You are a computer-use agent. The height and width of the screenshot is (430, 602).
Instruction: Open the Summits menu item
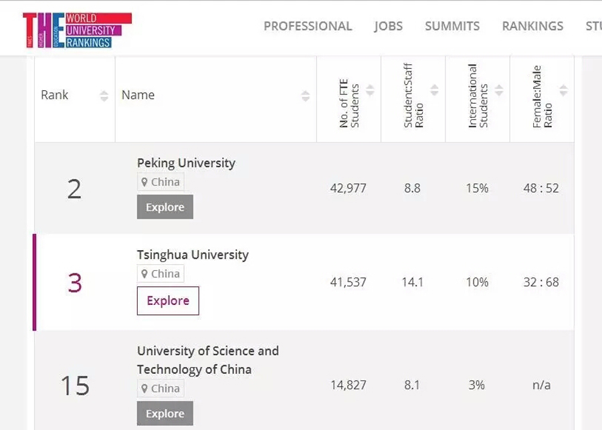click(x=452, y=26)
